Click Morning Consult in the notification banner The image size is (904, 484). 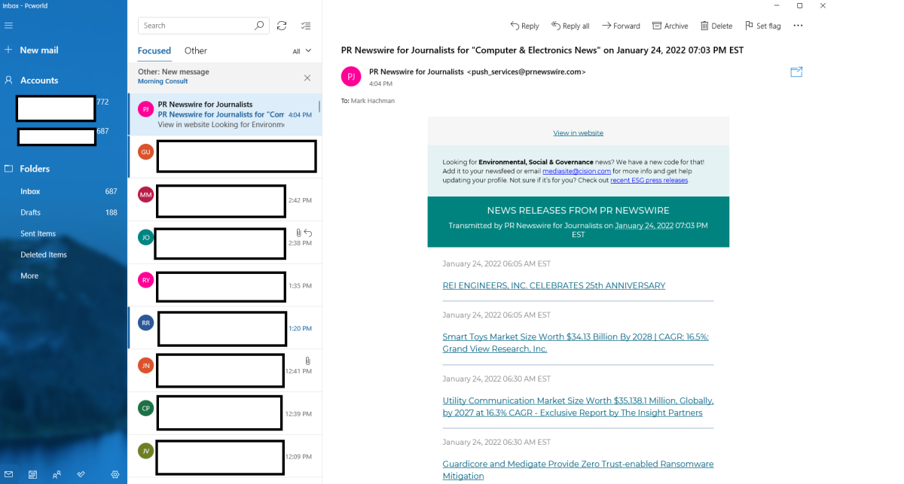(163, 81)
